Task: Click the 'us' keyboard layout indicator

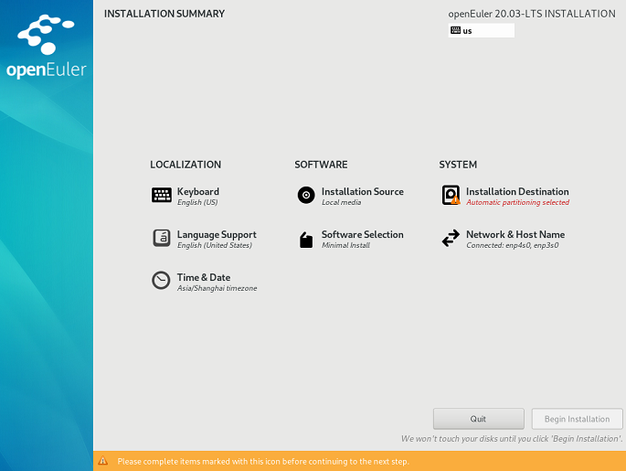Action: [x=483, y=30]
